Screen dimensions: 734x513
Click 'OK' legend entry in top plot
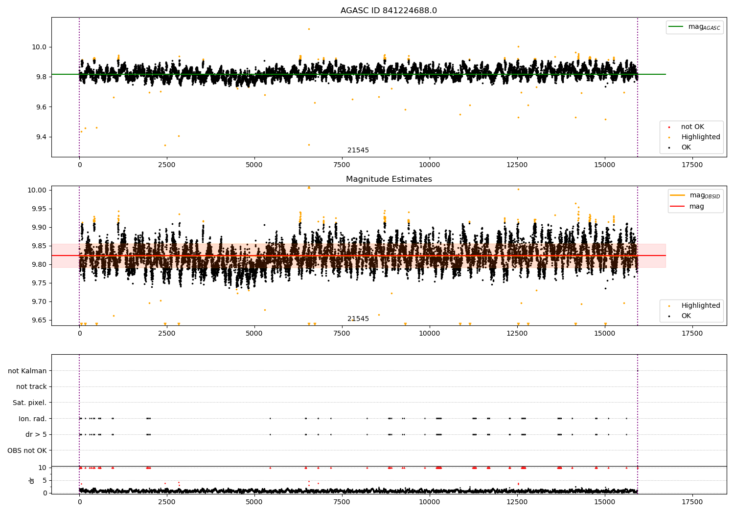click(686, 148)
